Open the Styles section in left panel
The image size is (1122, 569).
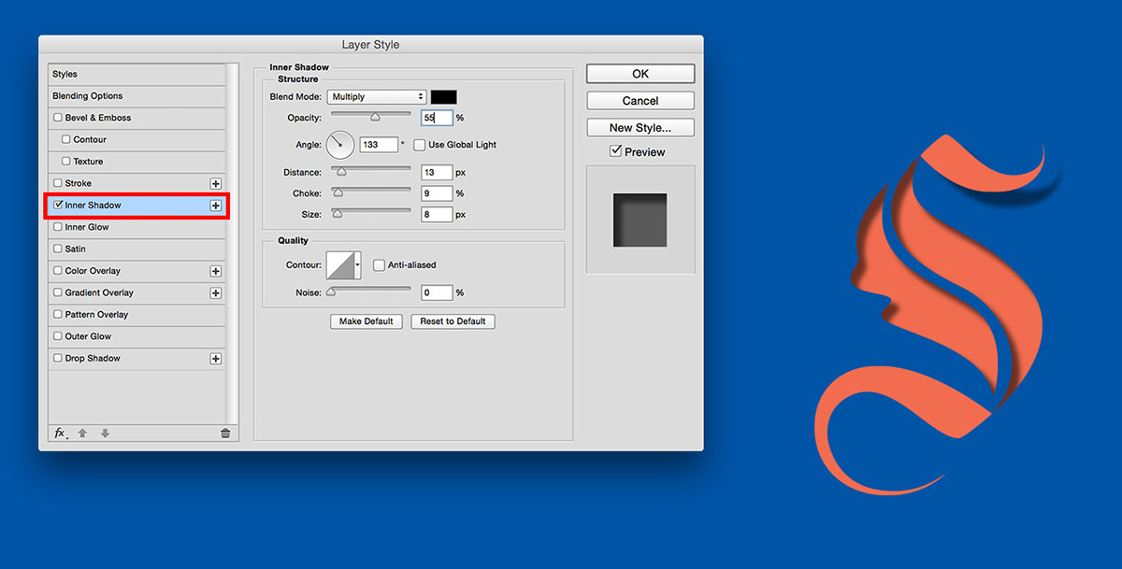click(x=65, y=74)
